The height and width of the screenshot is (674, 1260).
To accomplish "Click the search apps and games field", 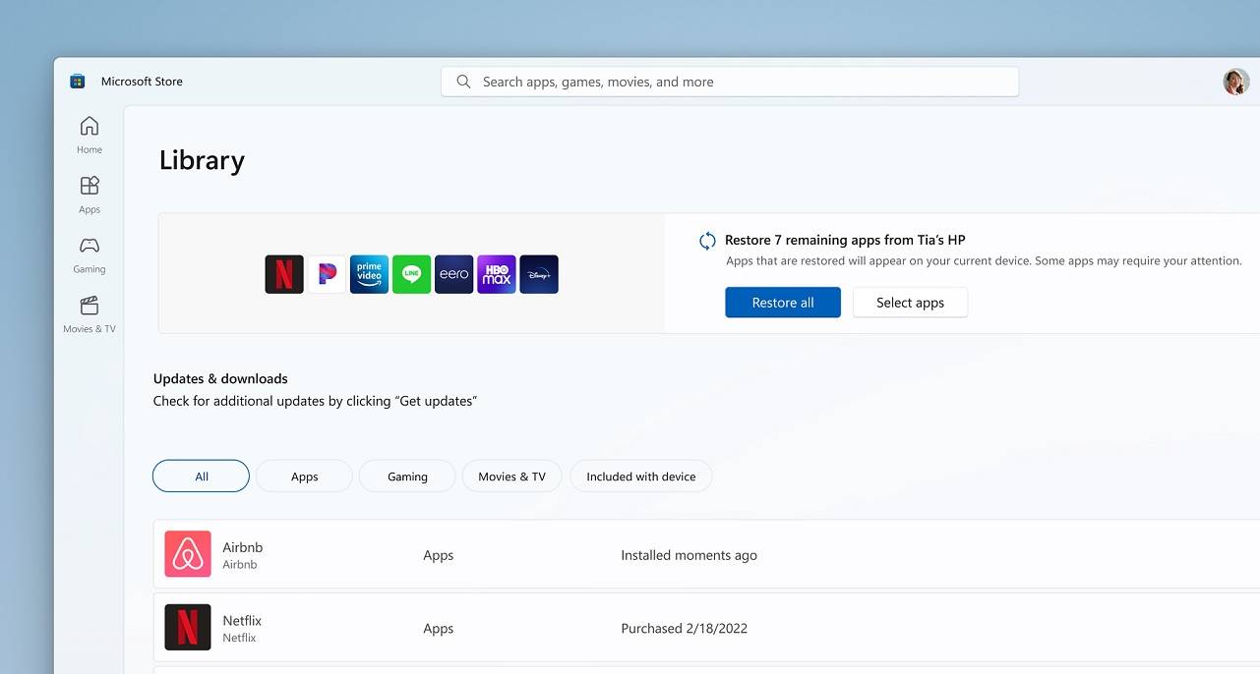I will pos(729,81).
